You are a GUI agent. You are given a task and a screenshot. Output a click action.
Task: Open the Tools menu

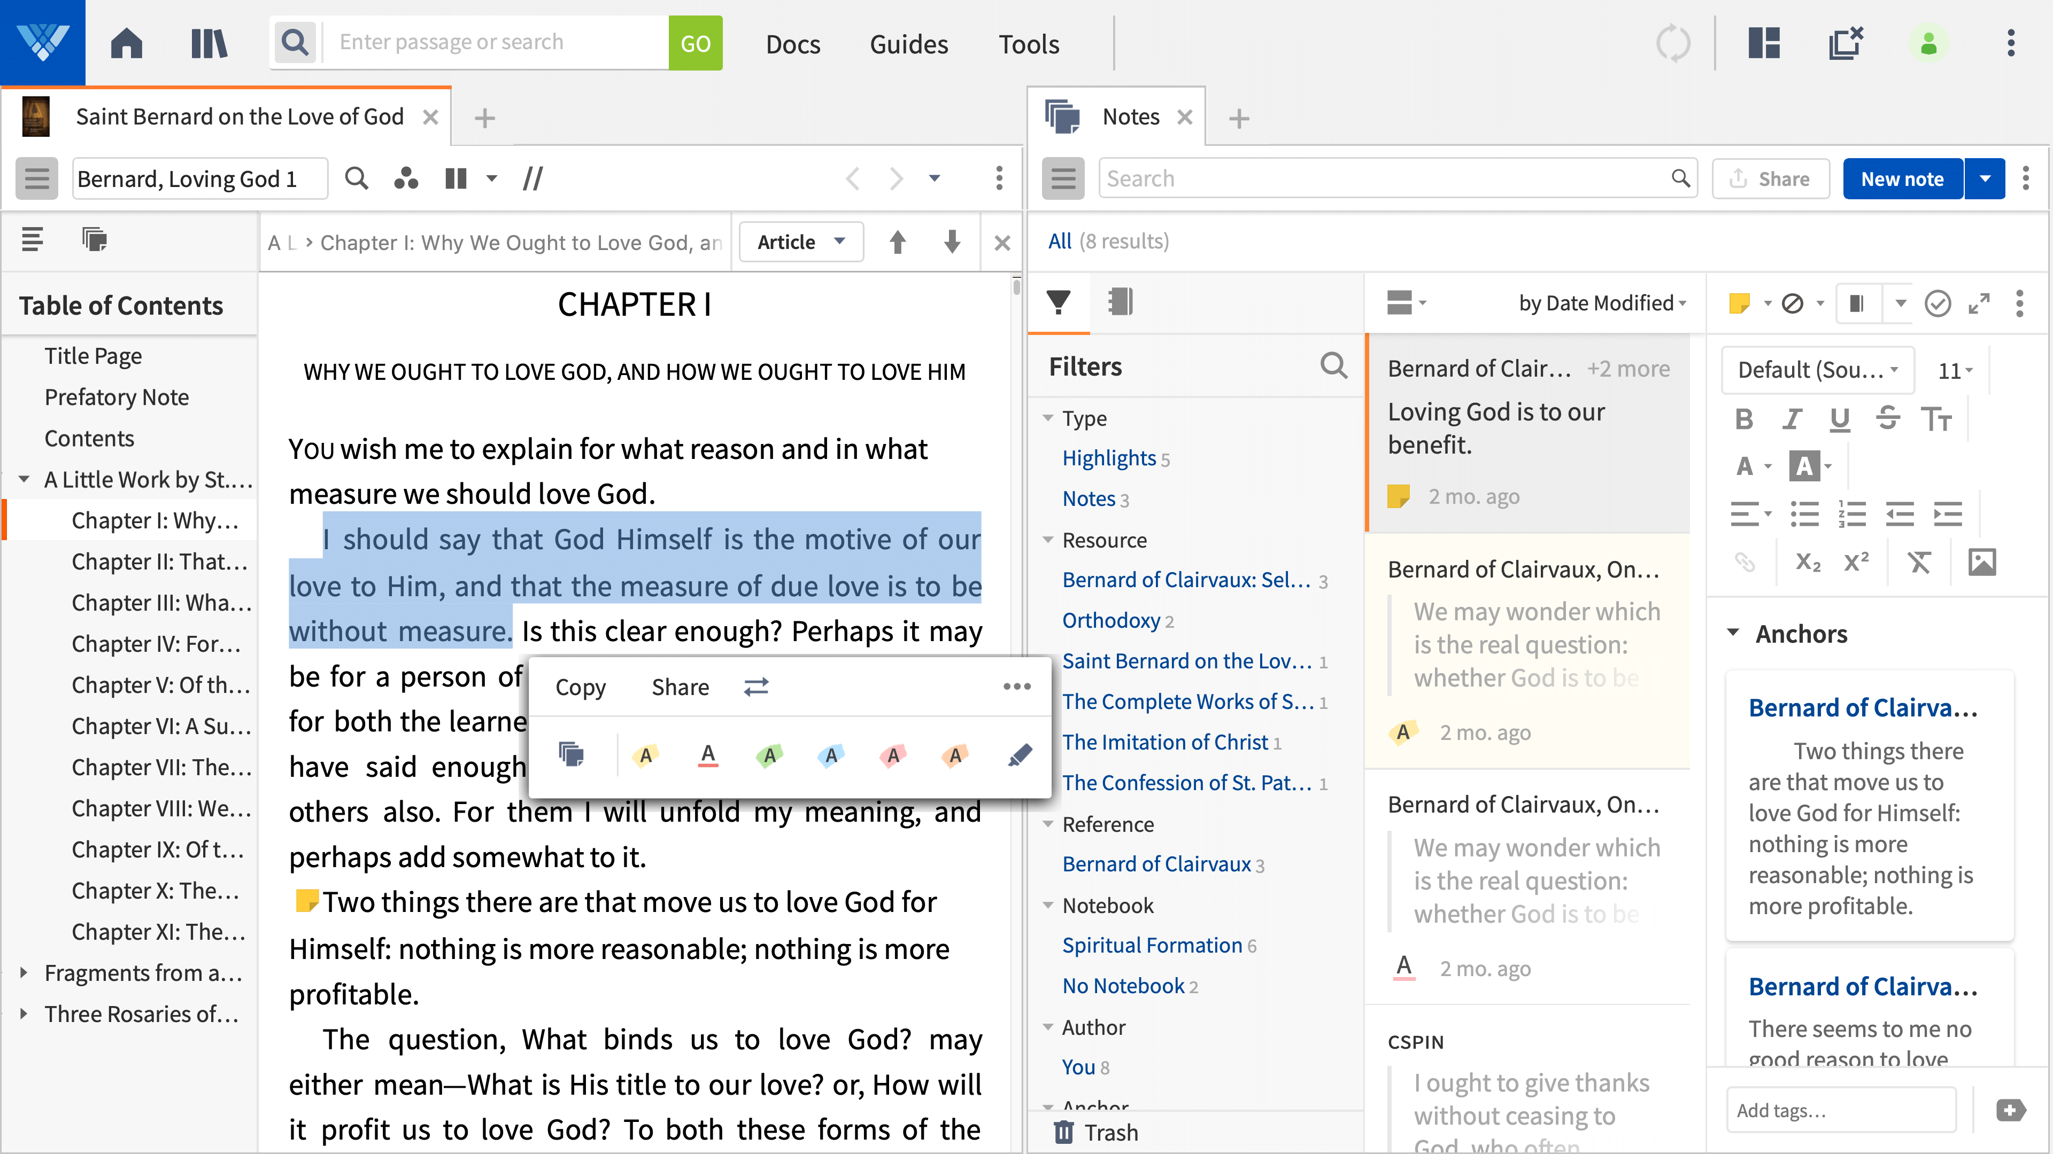pos(1028,43)
